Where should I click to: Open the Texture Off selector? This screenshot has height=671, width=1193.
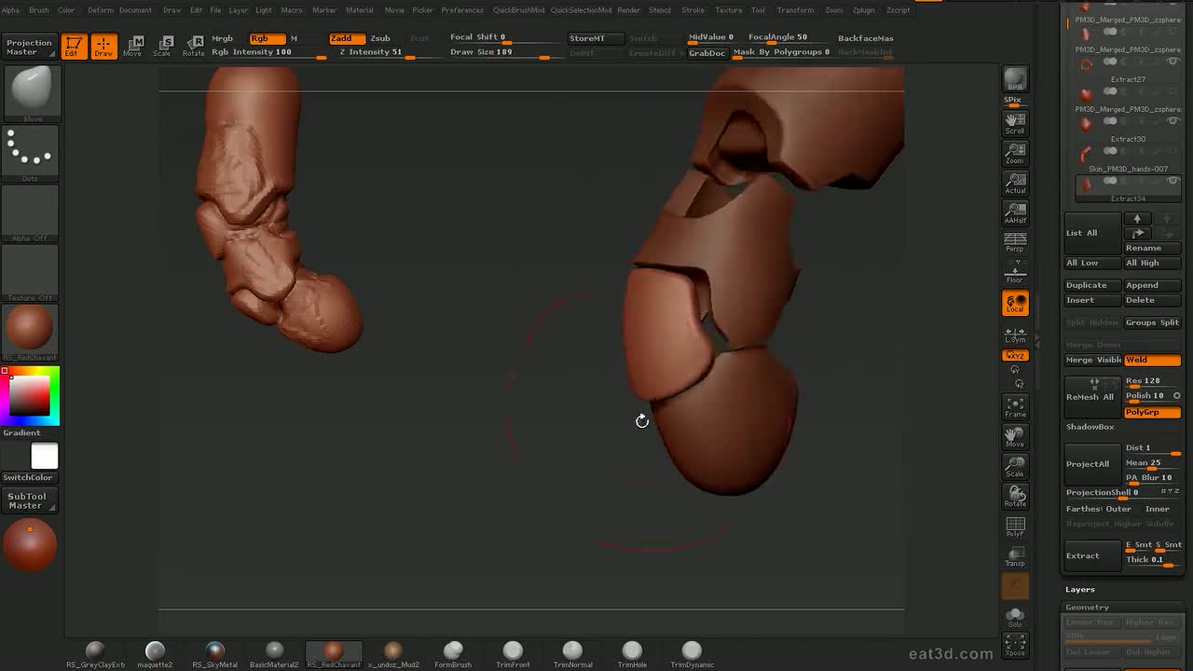(31, 273)
